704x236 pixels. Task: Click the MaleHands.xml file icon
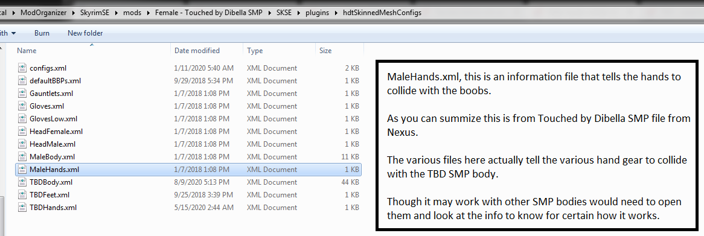(x=22, y=170)
